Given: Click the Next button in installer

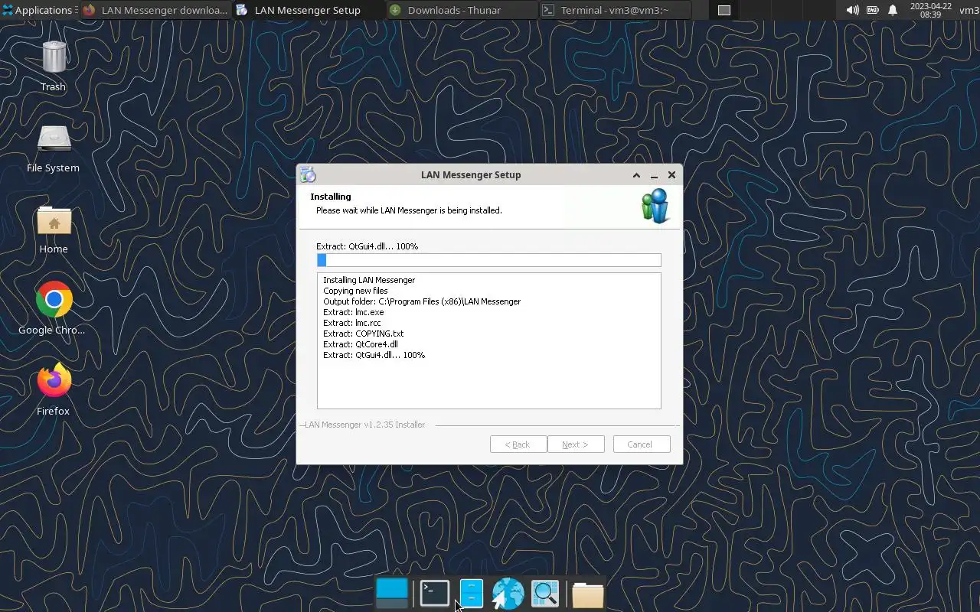Looking at the screenshot, I should 576,444.
